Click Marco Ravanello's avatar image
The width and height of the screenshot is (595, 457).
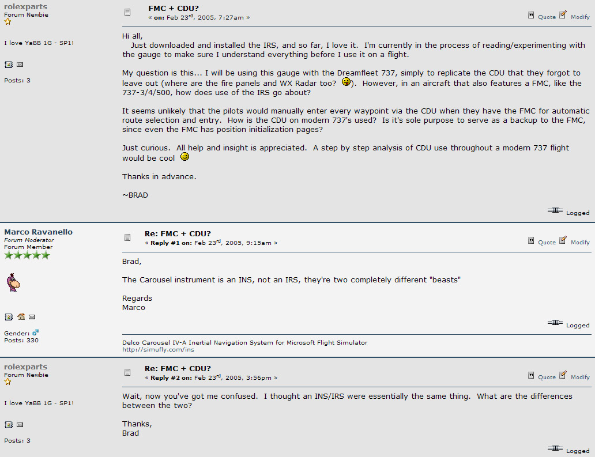point(13,282)
